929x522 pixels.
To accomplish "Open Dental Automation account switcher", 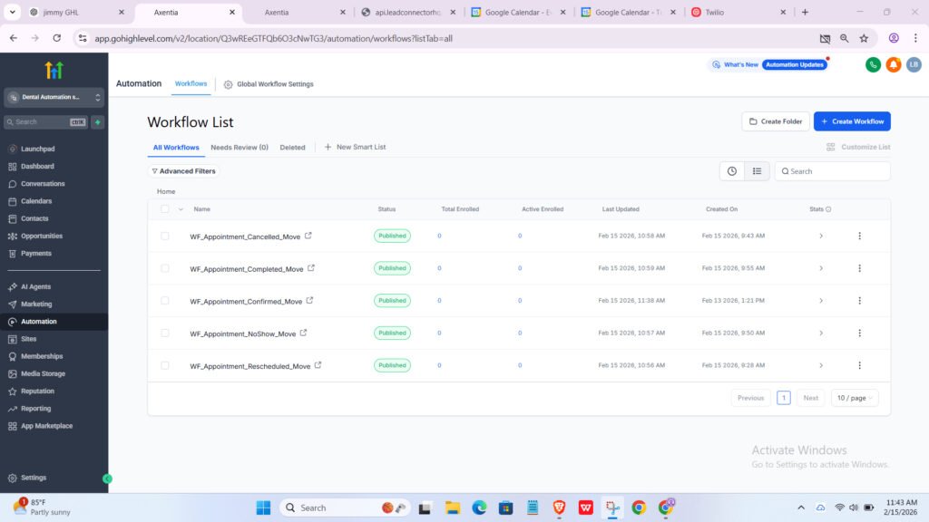I will pyautogui.click(x=54, y=97).
